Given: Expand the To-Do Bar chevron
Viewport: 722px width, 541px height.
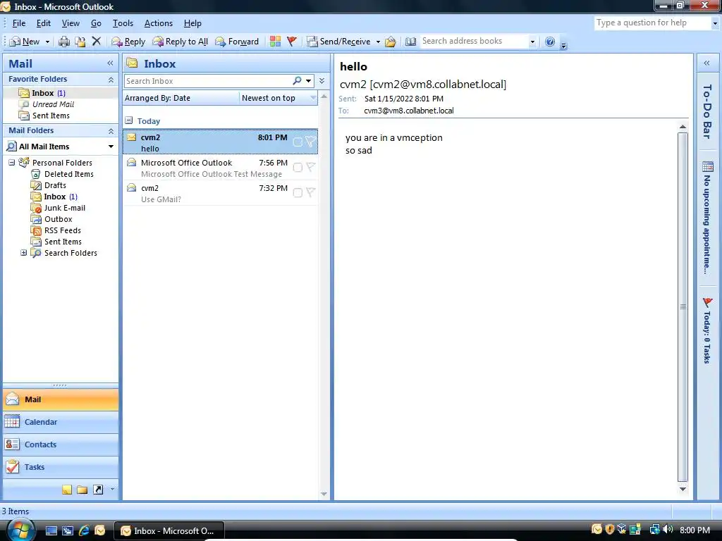Looking at the screenshot, I should click(x=706, y=63).
